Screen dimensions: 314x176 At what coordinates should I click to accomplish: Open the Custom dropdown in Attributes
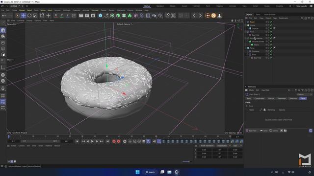pyautogui.click(x=304, y=94)
